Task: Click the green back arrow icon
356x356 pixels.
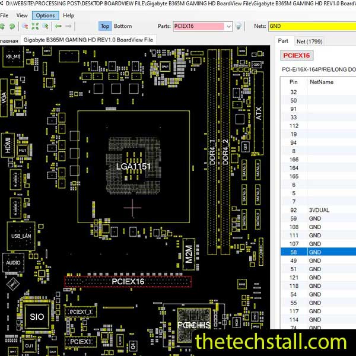Action: tap(58, 26)
